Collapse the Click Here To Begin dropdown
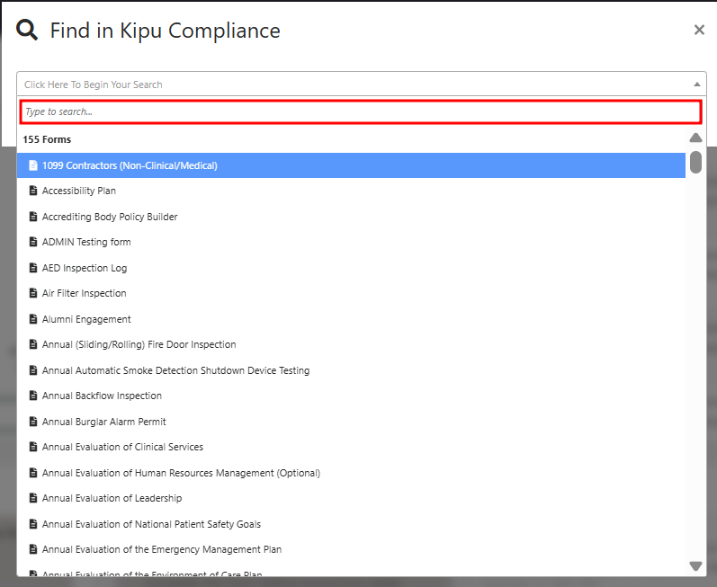717x587 pixels. [360, 84]
